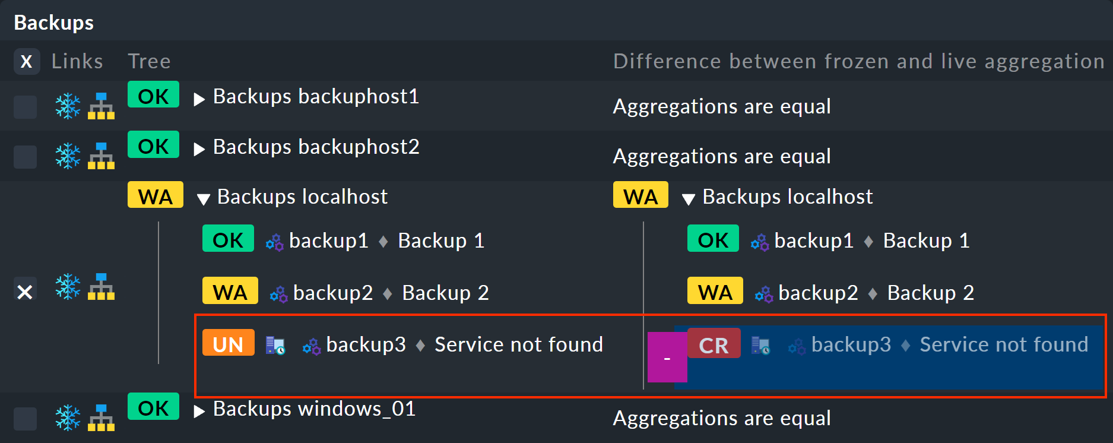1113x443 pixels.
Task: Click the X select-all toggle in header
Action: tap(27, 61)
